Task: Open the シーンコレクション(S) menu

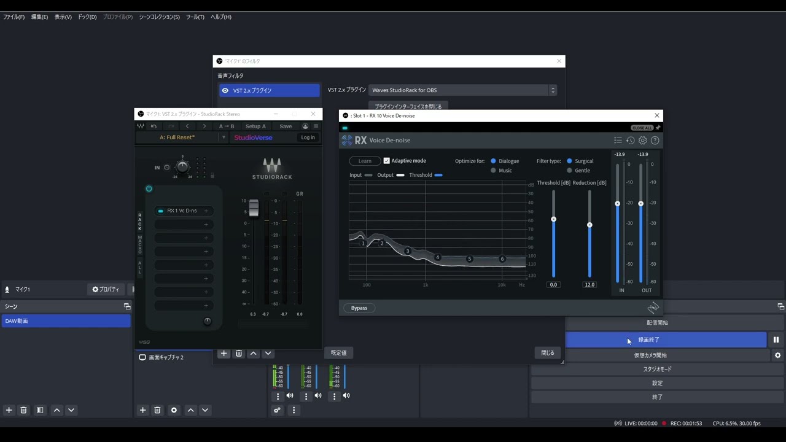Action: click(159, 17)
